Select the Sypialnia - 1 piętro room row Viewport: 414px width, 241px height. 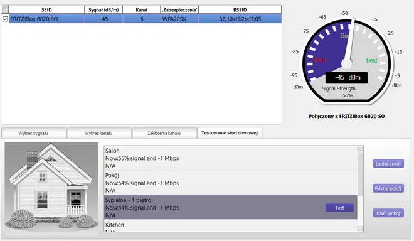point(231,208)
